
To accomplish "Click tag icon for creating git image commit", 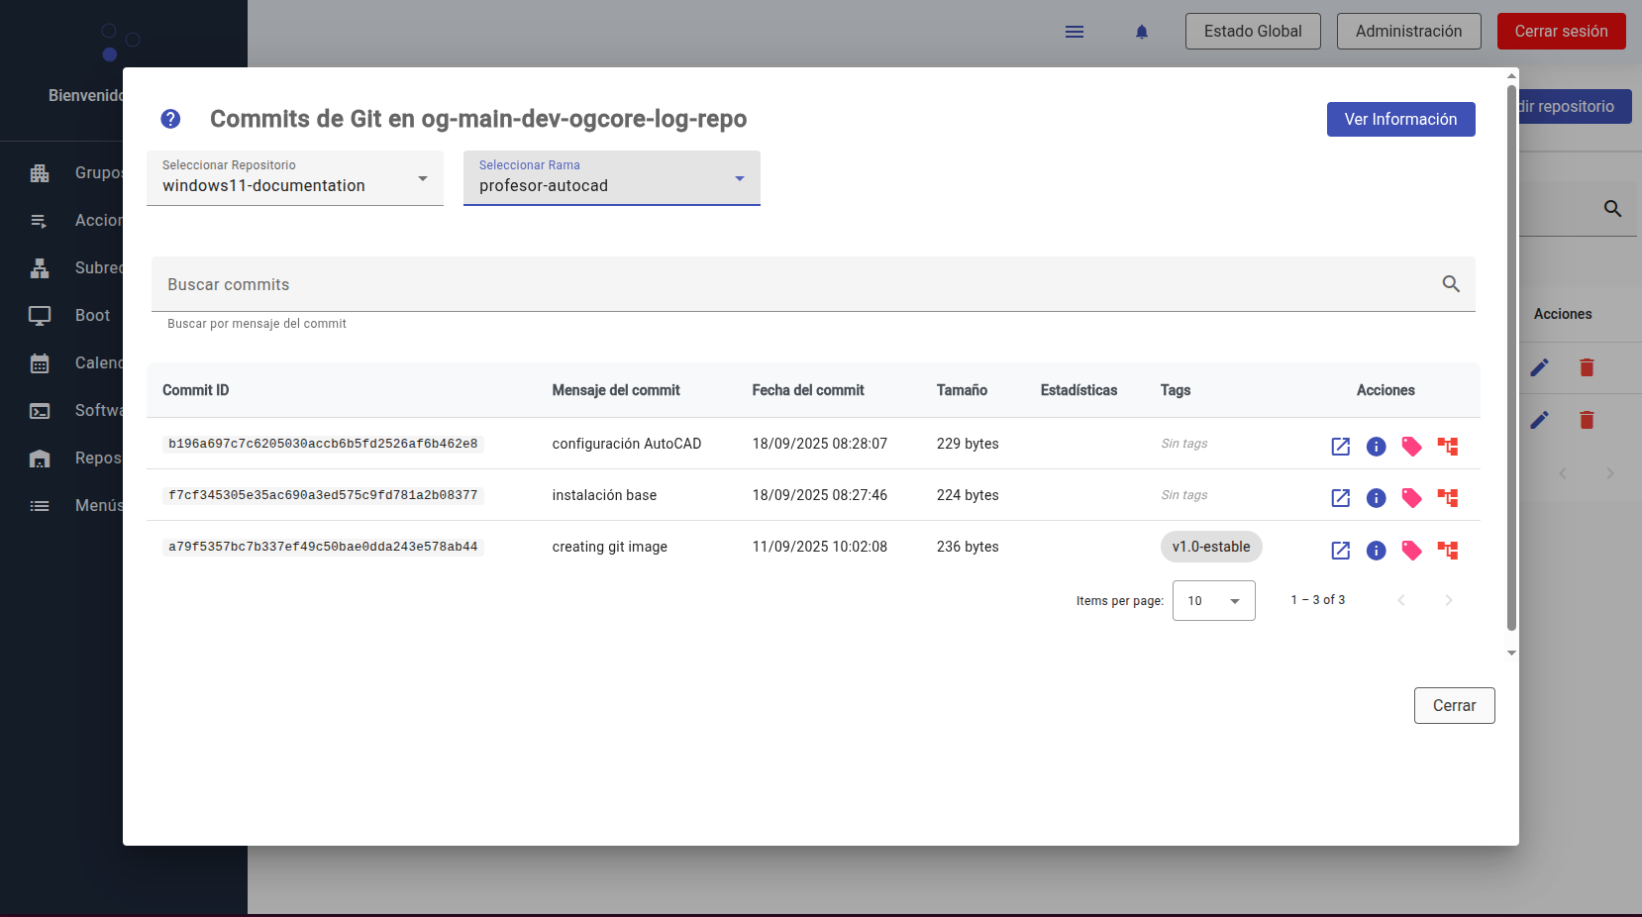I will pyautogui.click(x=1411, y=551).
